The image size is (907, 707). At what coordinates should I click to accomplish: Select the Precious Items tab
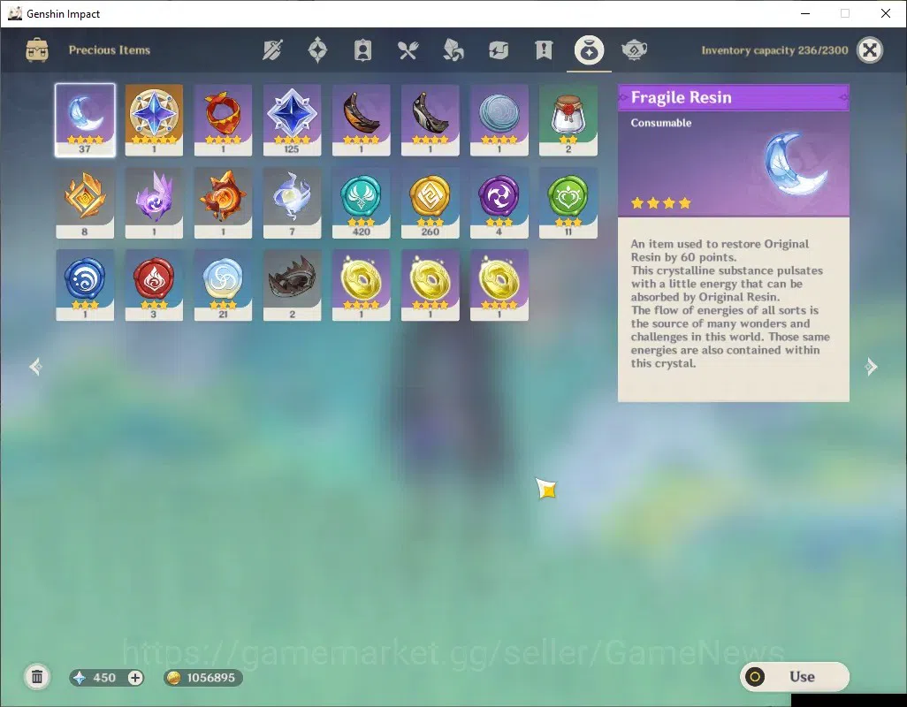(x=589, y=50)
